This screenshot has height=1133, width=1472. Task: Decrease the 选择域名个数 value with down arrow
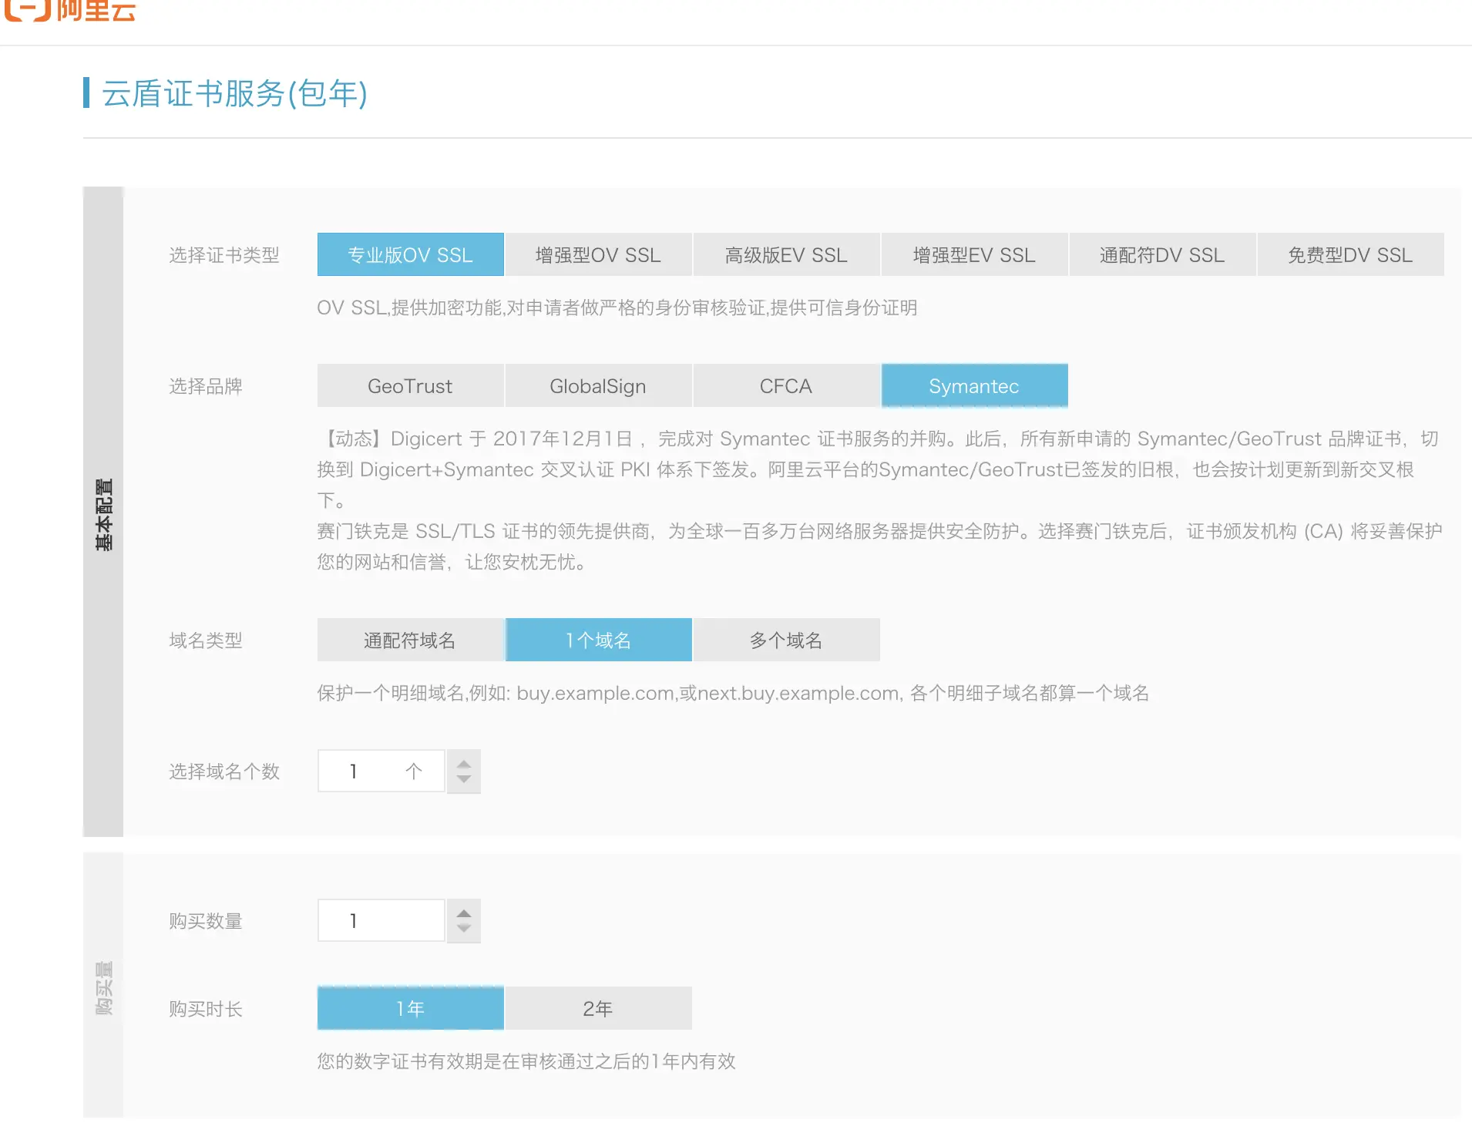coord(464,778)
